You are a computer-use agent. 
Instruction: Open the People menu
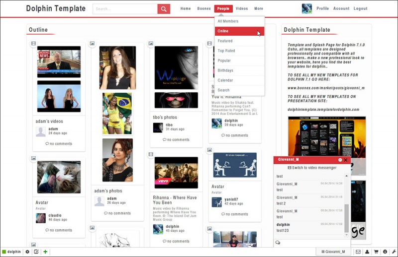pos(223,8)
